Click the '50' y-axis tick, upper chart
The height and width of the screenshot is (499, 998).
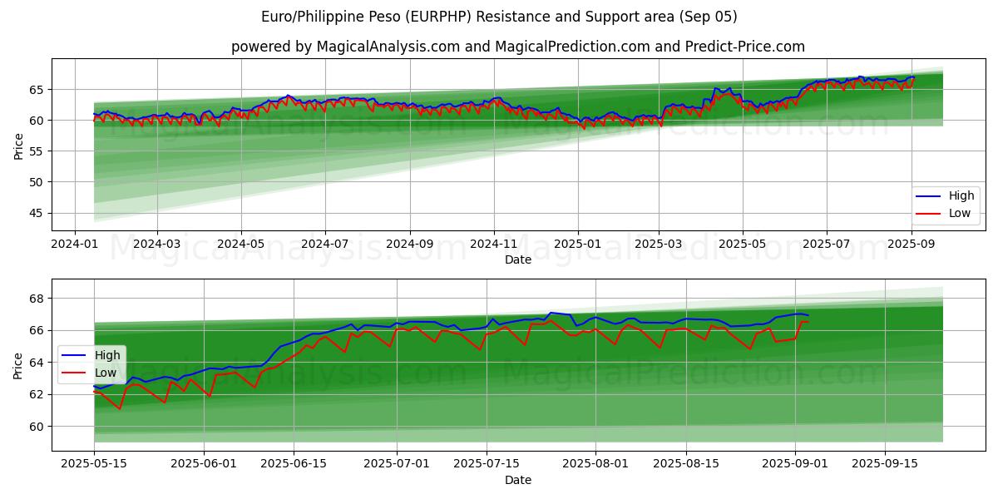pos(38,182)
